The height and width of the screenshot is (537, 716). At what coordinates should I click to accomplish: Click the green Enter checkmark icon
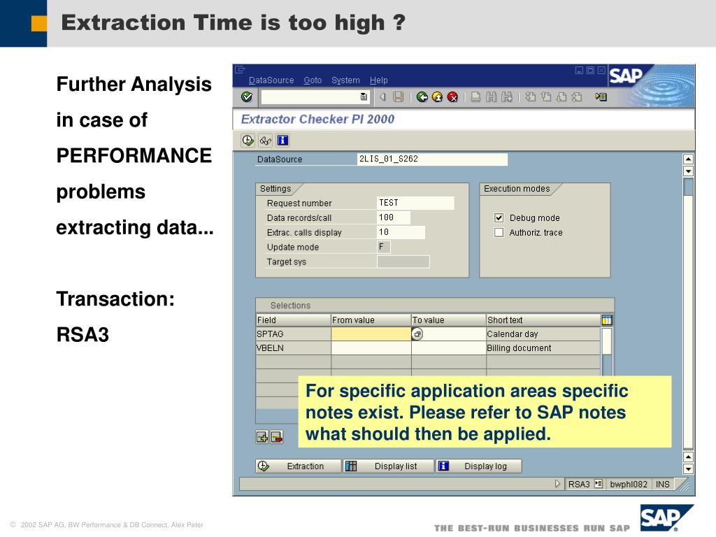247,96
